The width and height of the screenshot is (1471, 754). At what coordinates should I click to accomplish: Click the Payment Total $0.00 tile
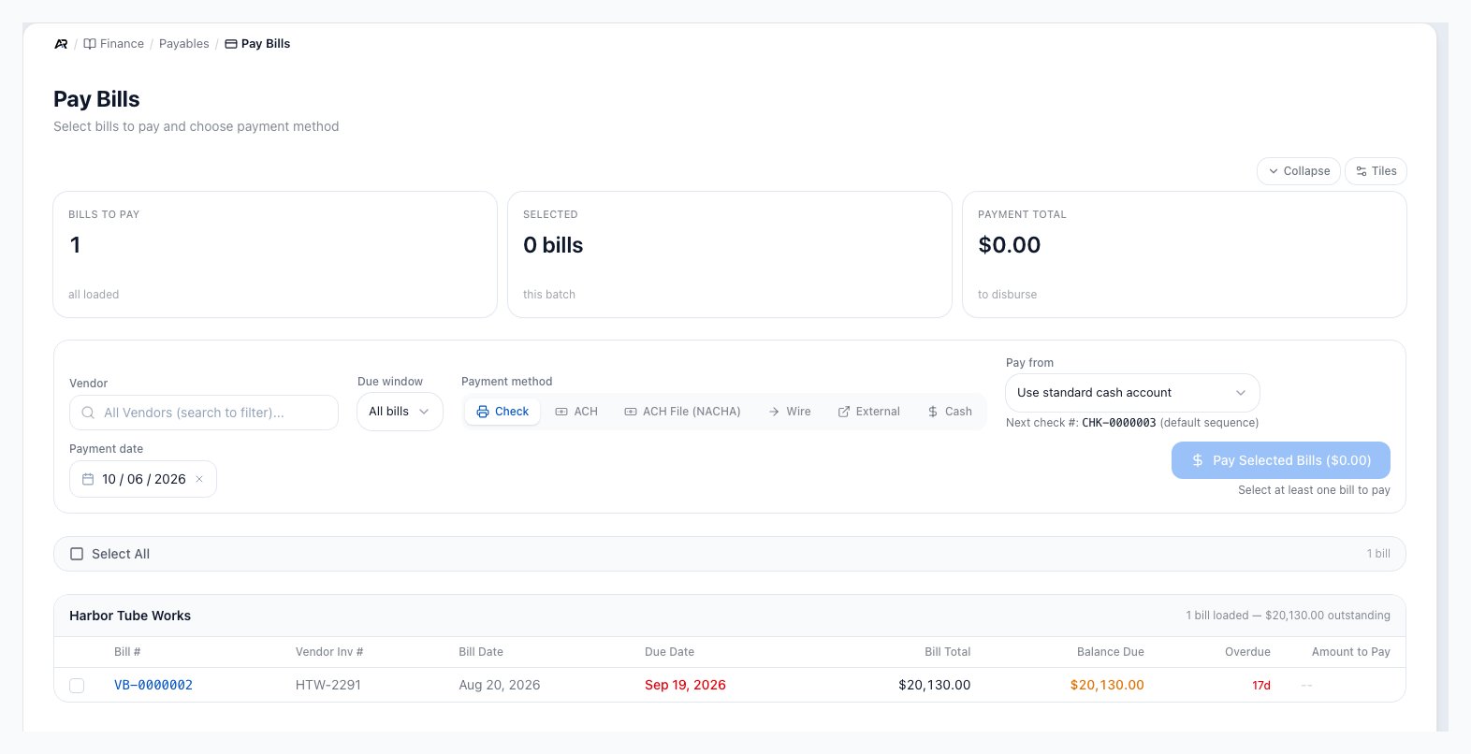[1185, 254]
